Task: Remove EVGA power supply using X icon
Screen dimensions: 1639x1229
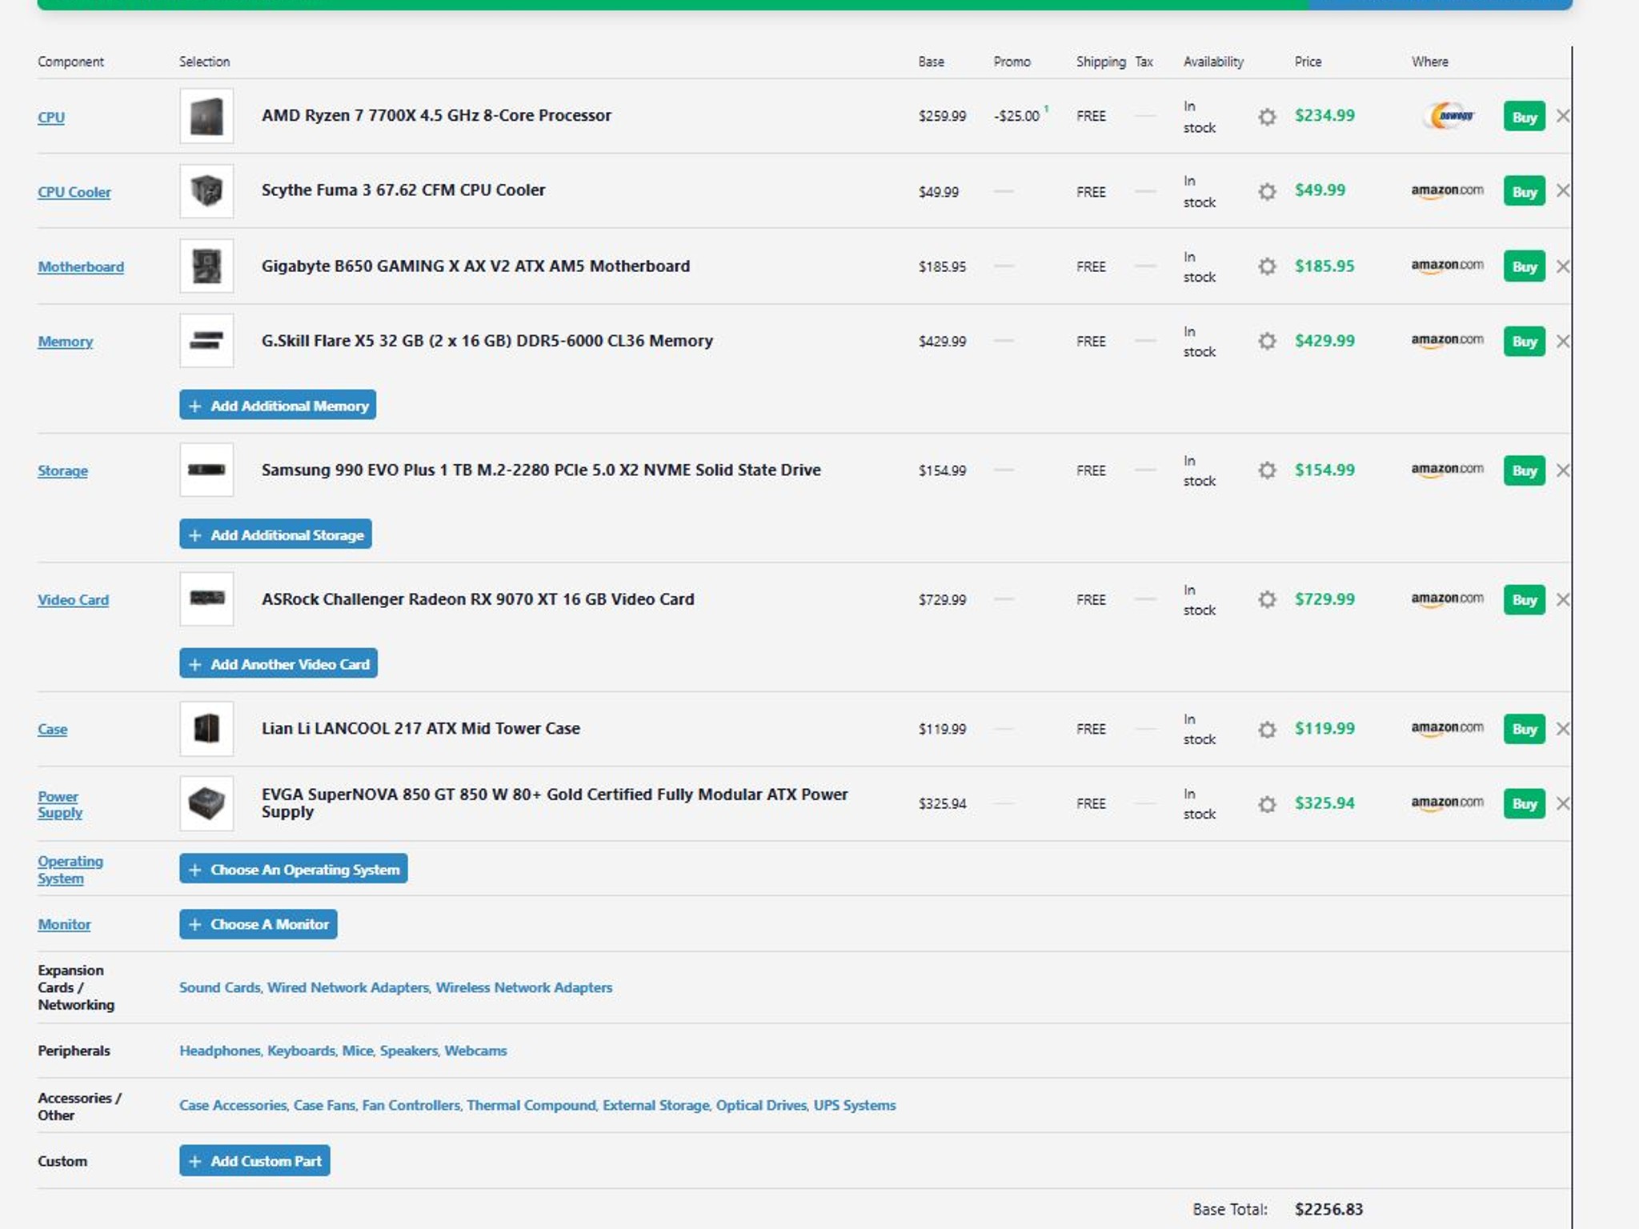Action: [1562, 803]
